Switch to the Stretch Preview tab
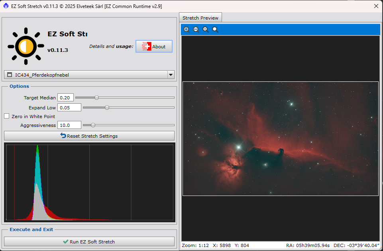 click(x=200, y=18)
